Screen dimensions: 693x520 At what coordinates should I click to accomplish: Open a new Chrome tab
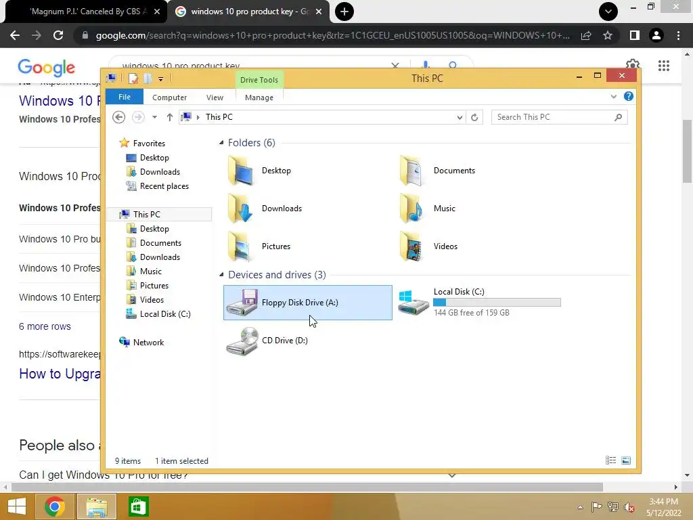pos(344,12)
